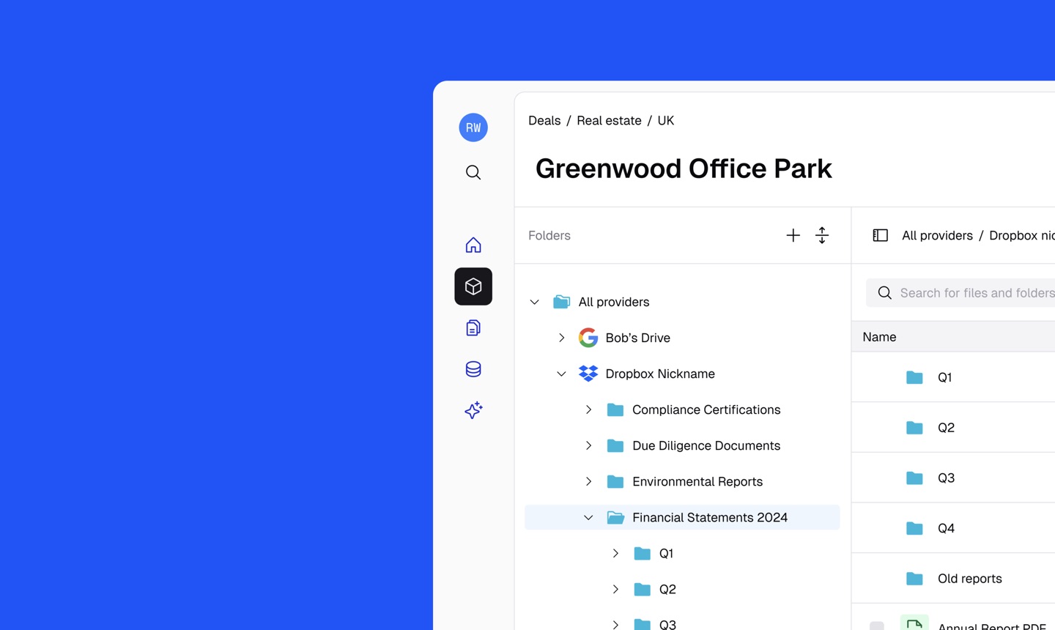Open the database icon in the sidebar
Viewport: 1055px width, 630px height.
[473, 368]
